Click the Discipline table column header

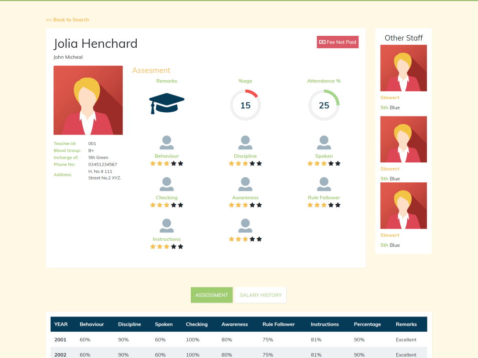pyautogui.click(x=130, y=324)
